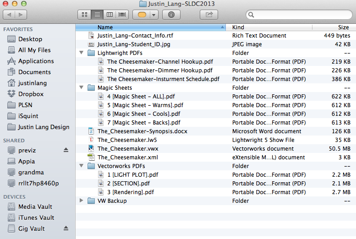Collapse the Vectorworks PDFs folder
The width and height of the screenshot is (356, 239).
tap(81, 166)
